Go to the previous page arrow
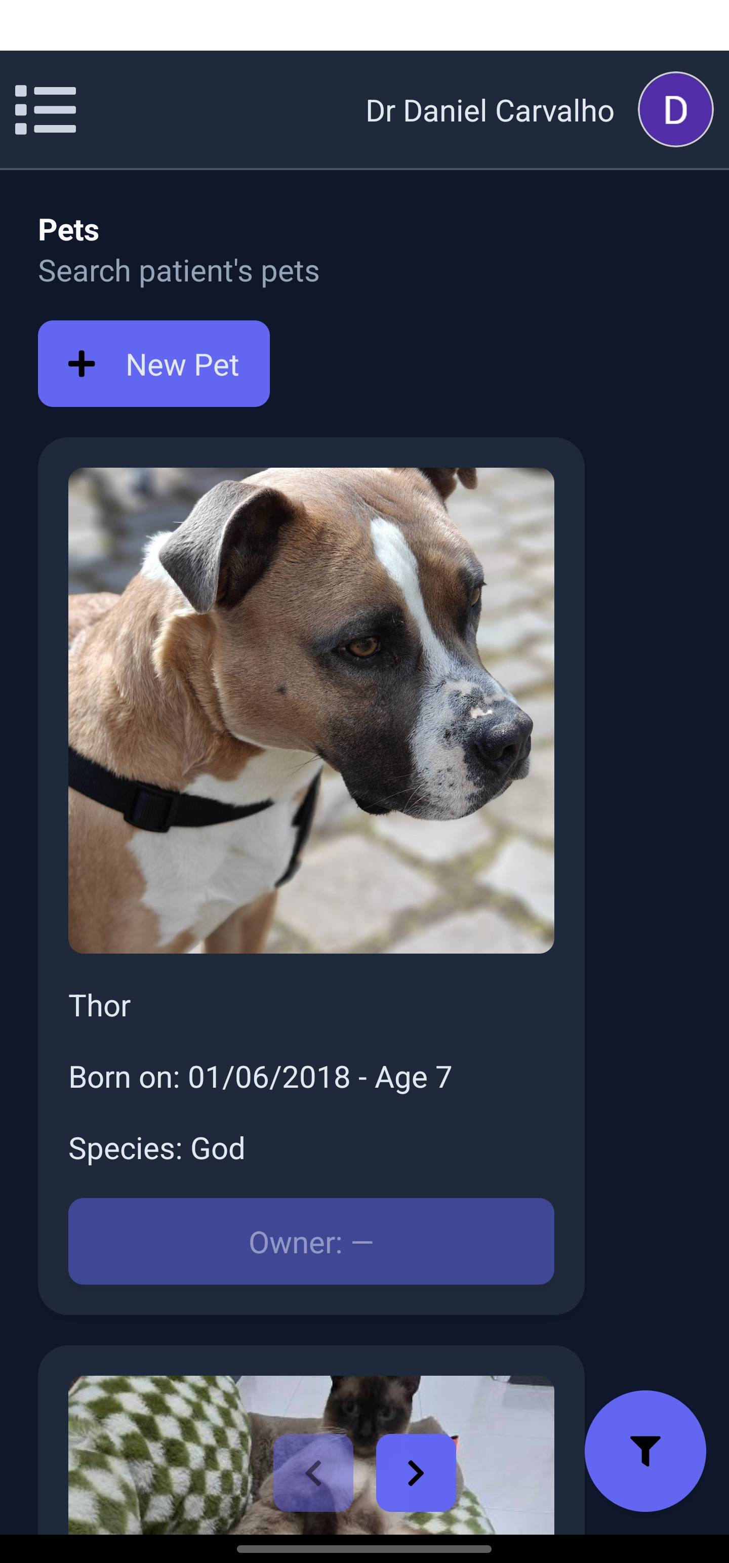Image resolution: width=729 pixels, height=1563 pixels. point(313,1472)
